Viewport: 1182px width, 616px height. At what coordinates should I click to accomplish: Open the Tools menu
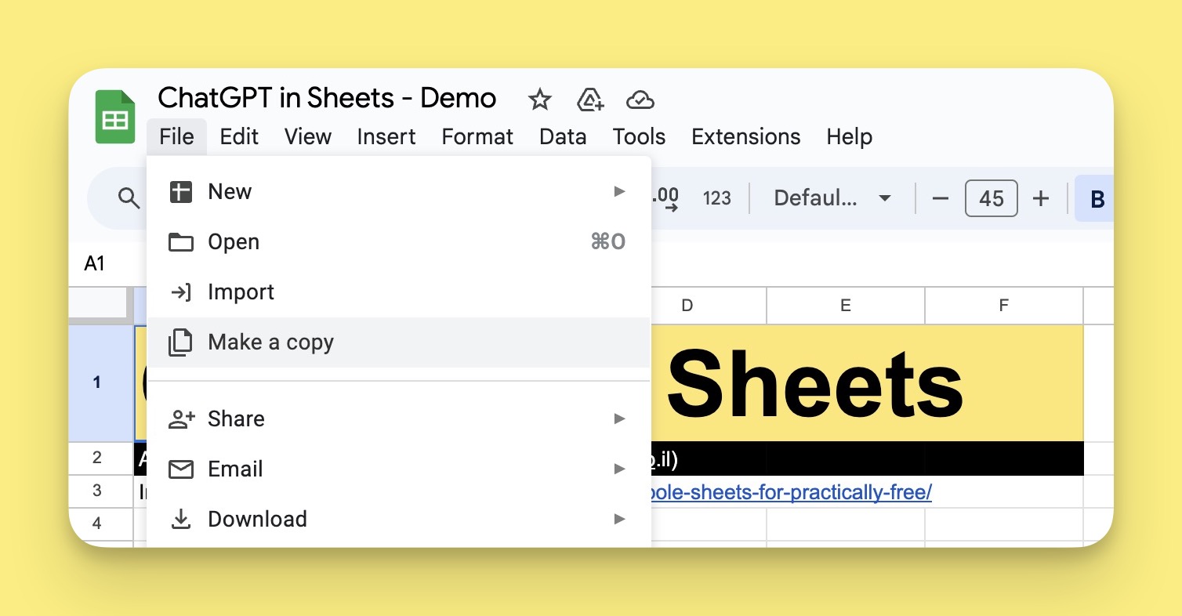[639, 136]
